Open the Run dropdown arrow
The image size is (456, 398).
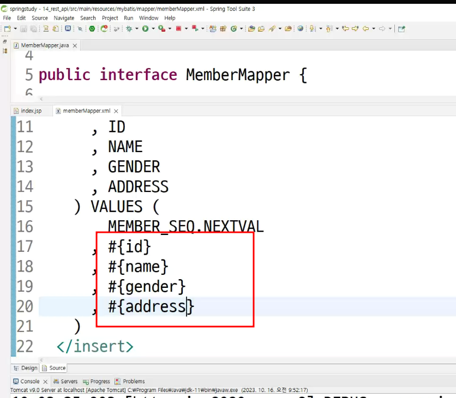click(x=153, y=28)
